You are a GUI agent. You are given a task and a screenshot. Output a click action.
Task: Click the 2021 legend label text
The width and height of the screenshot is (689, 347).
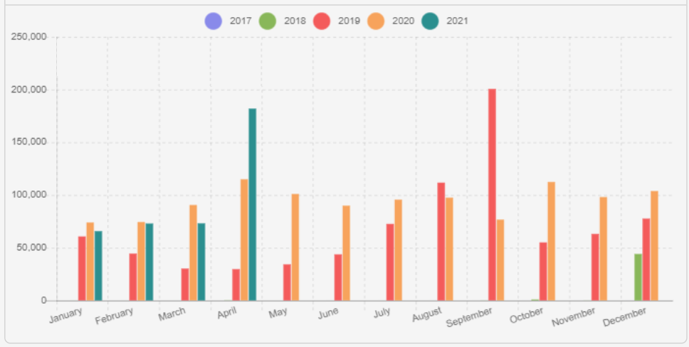458,21
